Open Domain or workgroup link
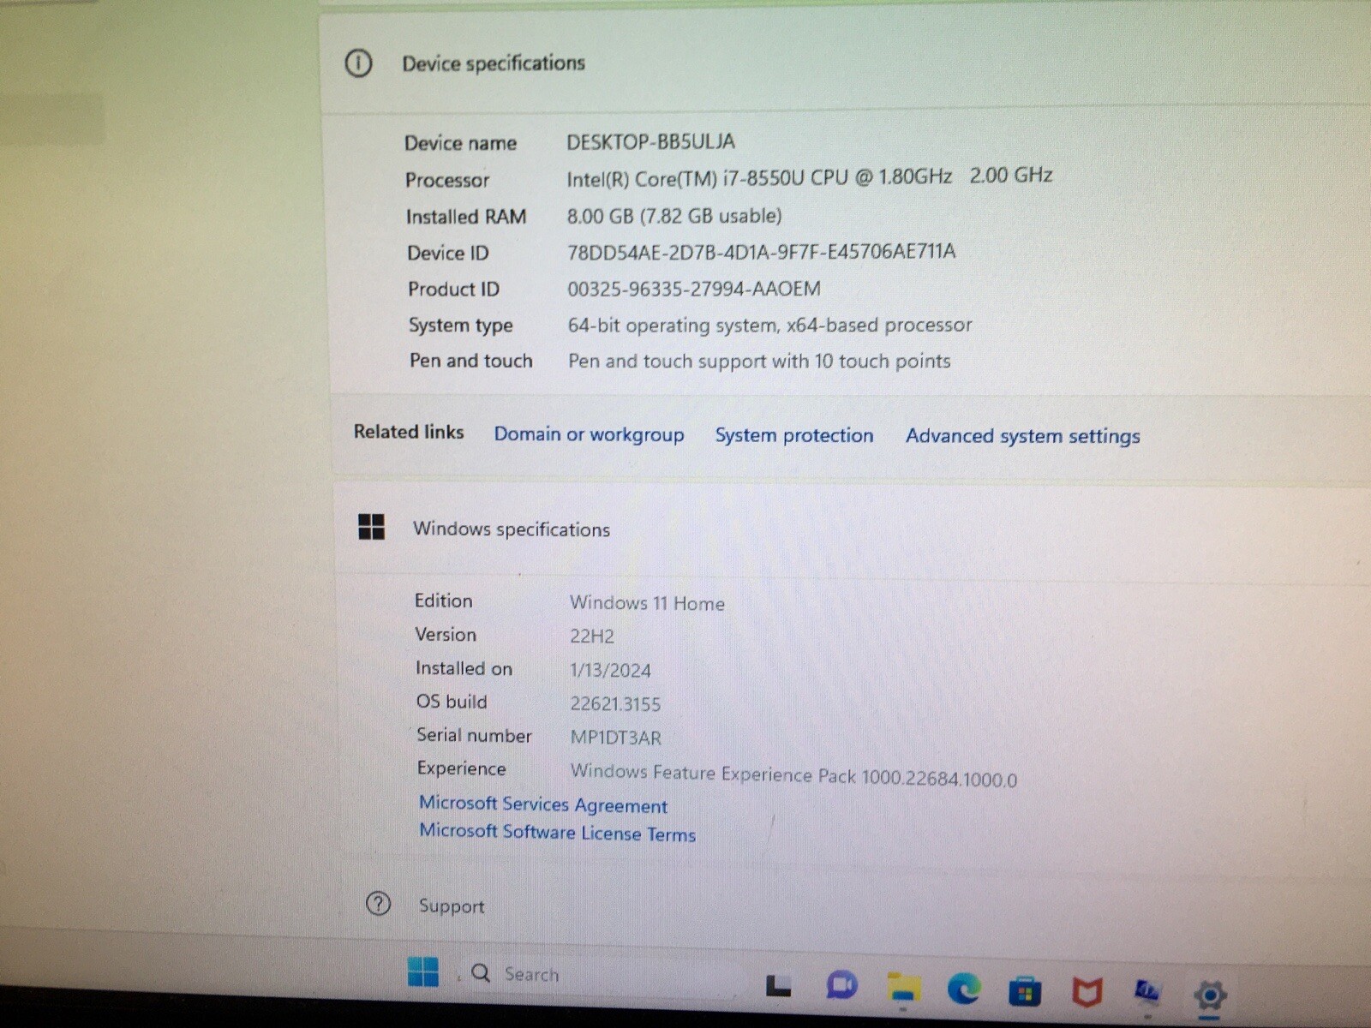 589,434
